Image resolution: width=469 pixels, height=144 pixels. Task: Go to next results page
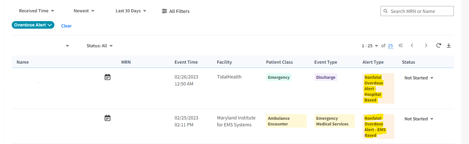(426, 45)
